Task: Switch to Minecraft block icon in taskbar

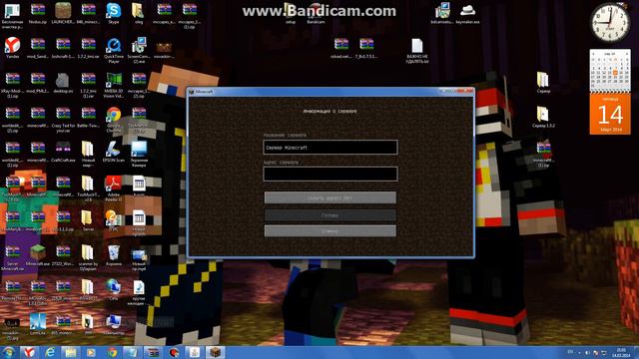Action: tap(215, 352)
